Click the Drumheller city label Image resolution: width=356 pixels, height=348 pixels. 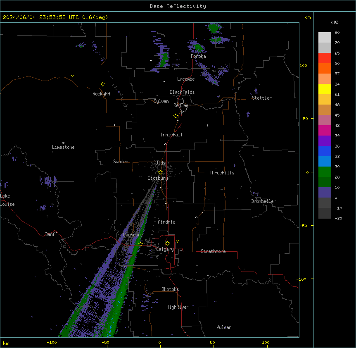[x=263, y=201]
